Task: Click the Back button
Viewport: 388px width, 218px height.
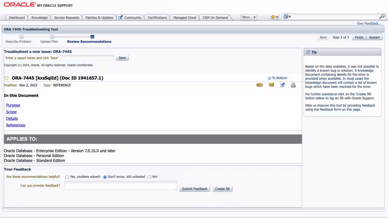Action: click(323, 38)
